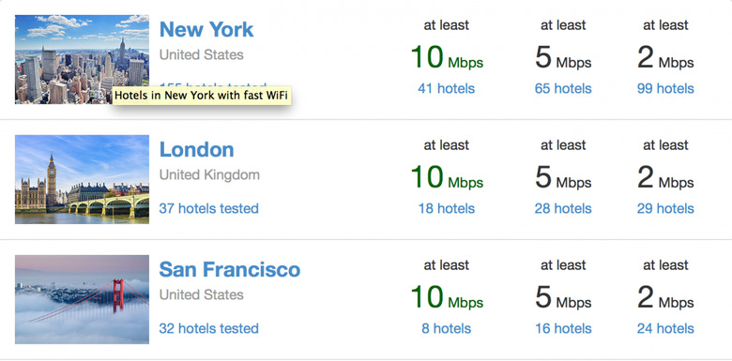Click the 5 Mbps figure for London
The width and height of the screenshot is (732, 361).
(x=563, y=178)
